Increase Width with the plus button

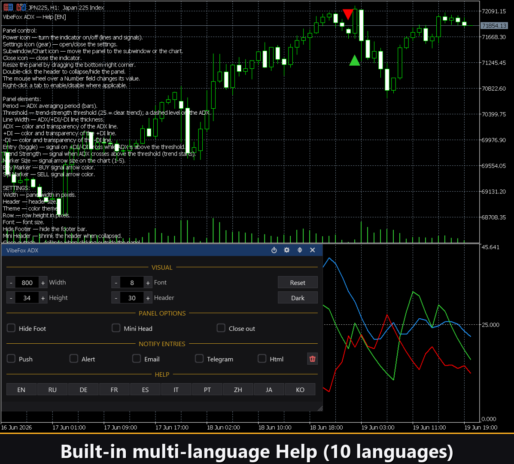pyautogui.click(x=43, y=282)
